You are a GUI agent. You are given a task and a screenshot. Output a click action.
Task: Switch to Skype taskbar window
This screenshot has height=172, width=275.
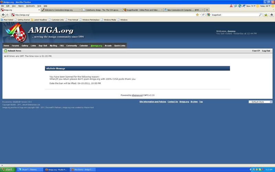click(30, 170)
